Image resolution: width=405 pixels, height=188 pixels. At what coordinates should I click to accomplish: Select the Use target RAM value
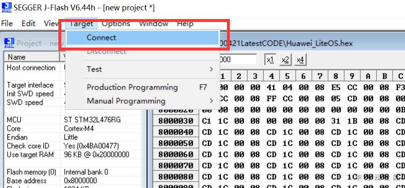tap(96, 155)
